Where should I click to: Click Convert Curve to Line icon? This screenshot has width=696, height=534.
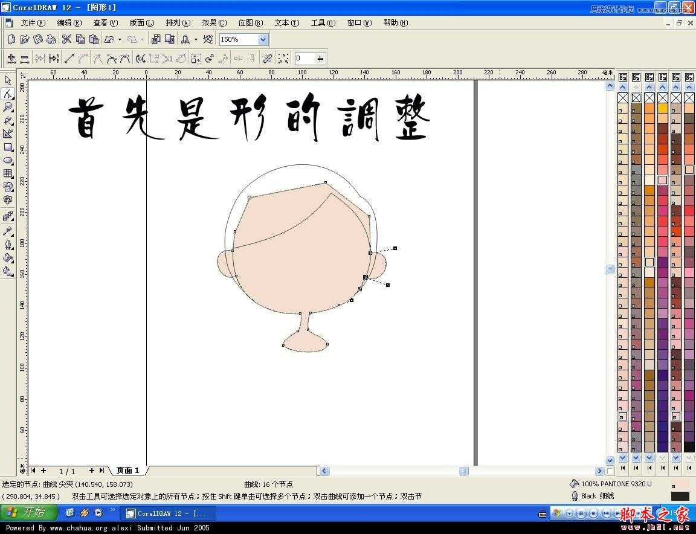click(x=69, y=59)
